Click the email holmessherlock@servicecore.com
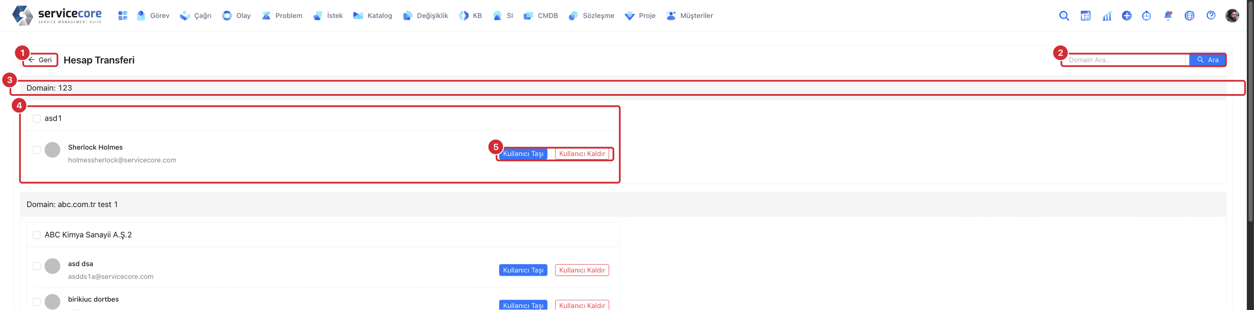The height and width of the screenshot is (310, 1254). coord(122,160)
